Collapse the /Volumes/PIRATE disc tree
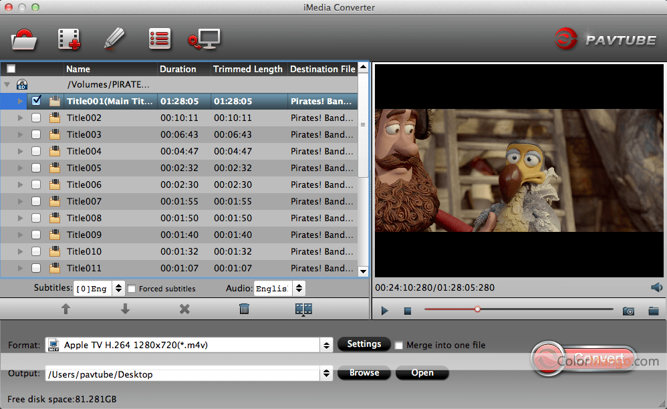Screen dimensions: 667x409 (x=7, y=85)
